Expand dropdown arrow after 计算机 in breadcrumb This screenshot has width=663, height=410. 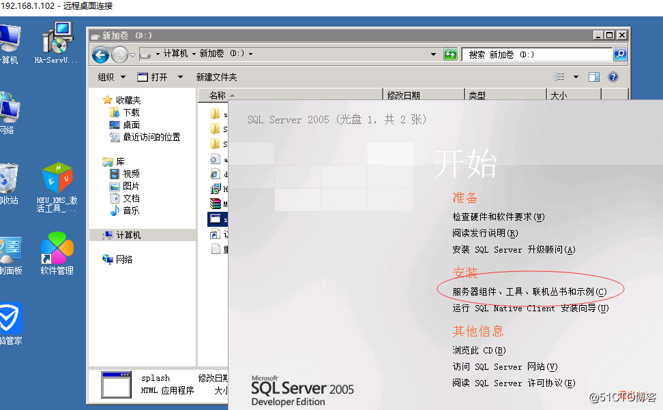[194, 54]
